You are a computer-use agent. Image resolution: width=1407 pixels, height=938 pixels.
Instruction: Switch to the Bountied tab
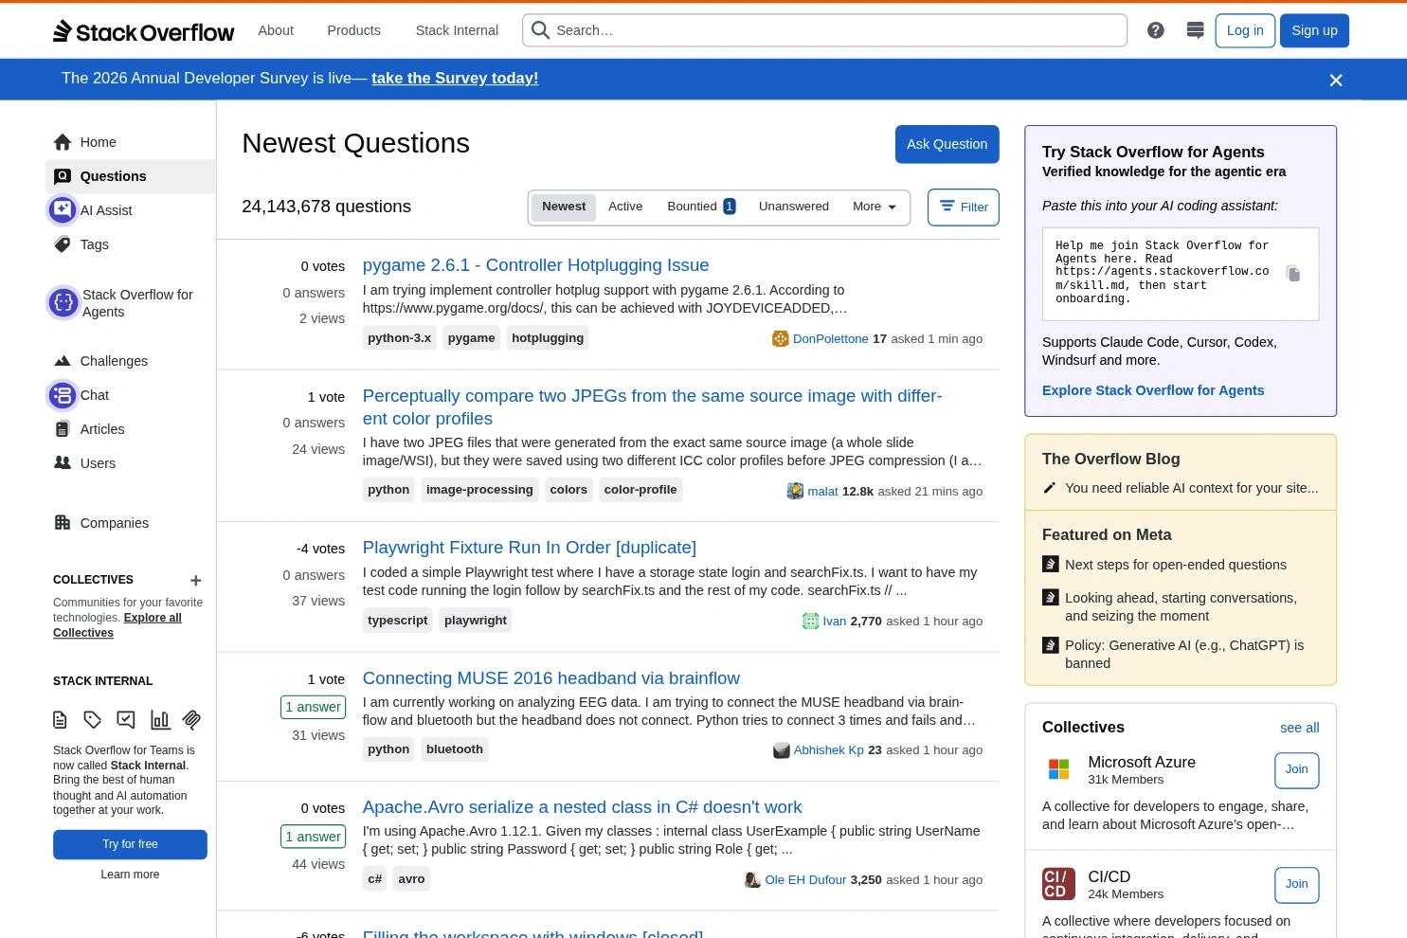coord(701,207)
